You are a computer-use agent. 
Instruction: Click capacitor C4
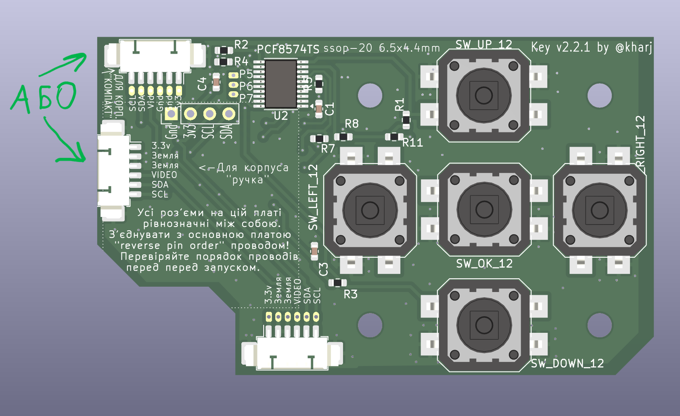pos(216,82)
